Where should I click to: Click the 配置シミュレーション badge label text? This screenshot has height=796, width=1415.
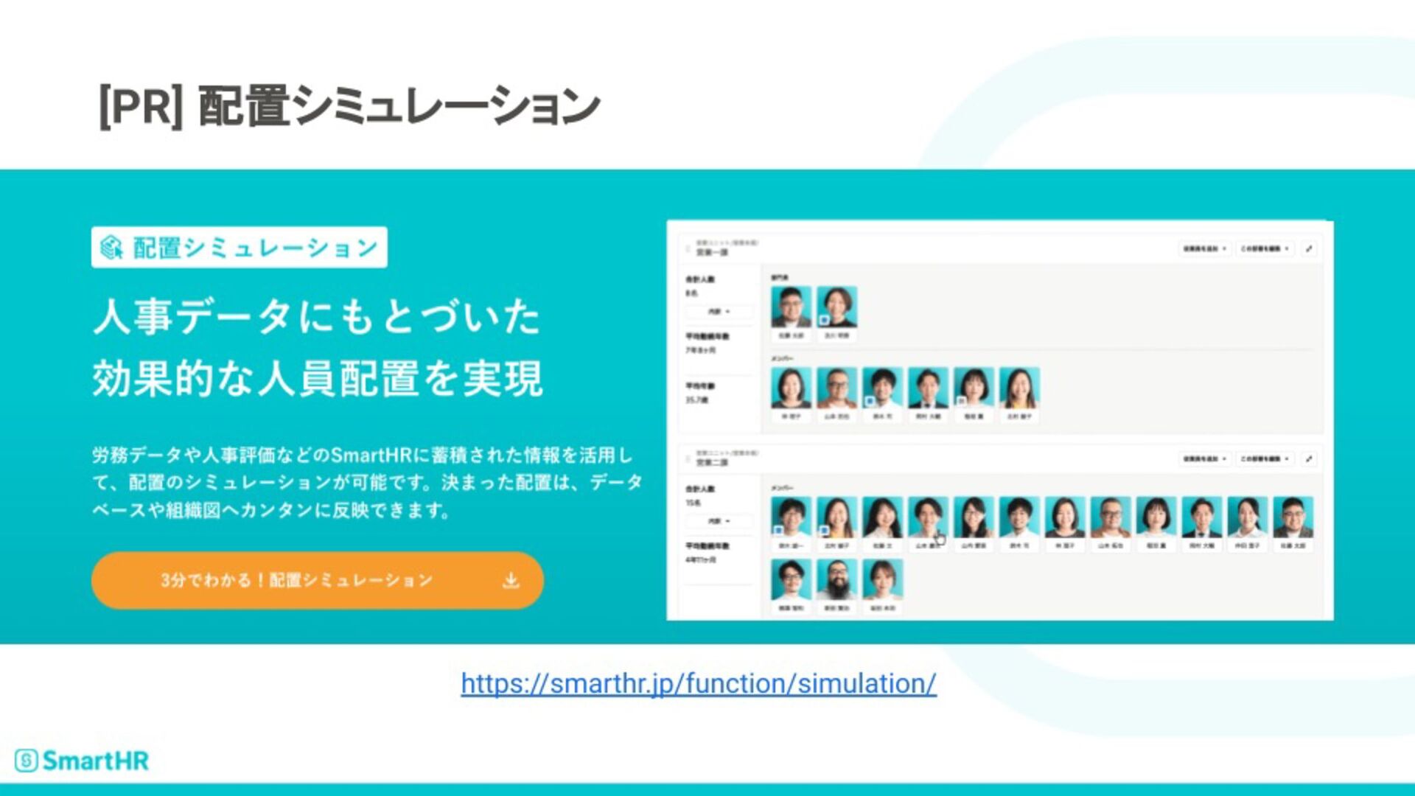tap(255, 248)
